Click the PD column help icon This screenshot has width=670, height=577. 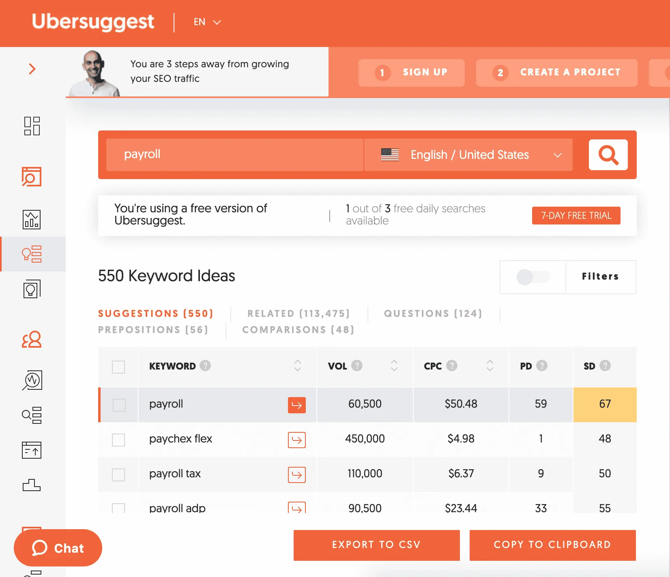[542, 365]
